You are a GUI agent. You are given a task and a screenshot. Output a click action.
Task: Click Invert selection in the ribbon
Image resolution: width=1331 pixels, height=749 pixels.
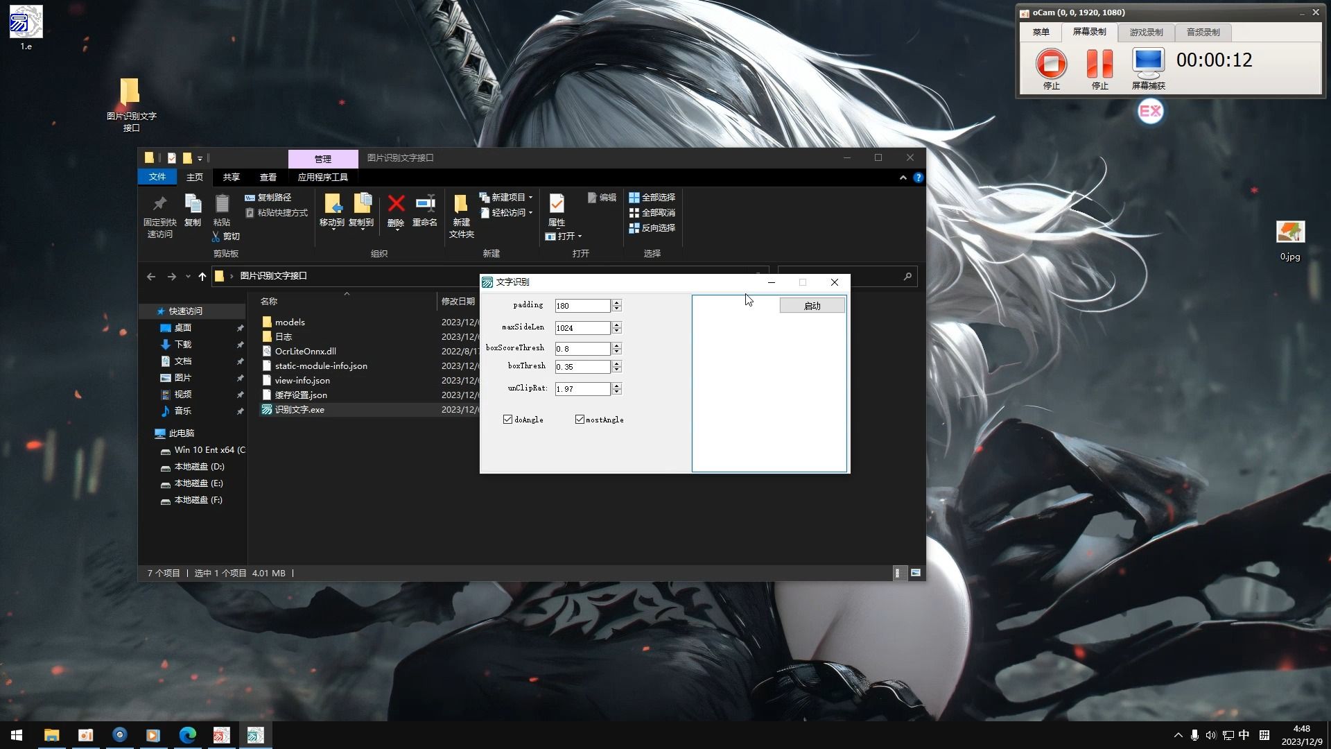pyautogui.click(x=652, y=228)
